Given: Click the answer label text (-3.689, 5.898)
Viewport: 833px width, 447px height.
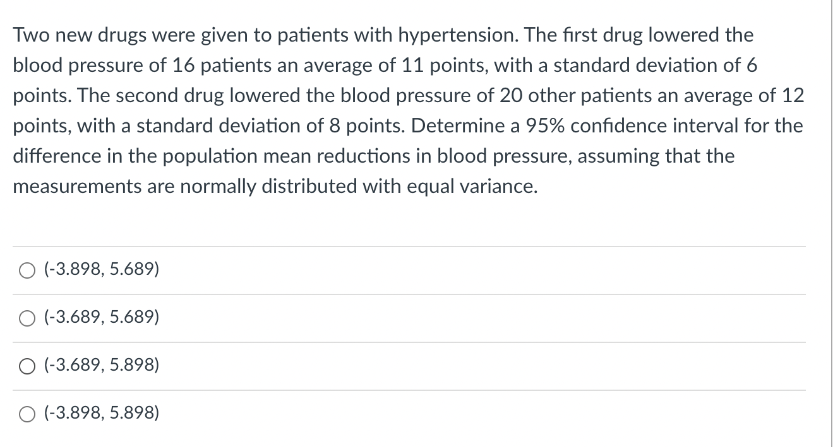Looking at the screenshot, I should (101, 366).
